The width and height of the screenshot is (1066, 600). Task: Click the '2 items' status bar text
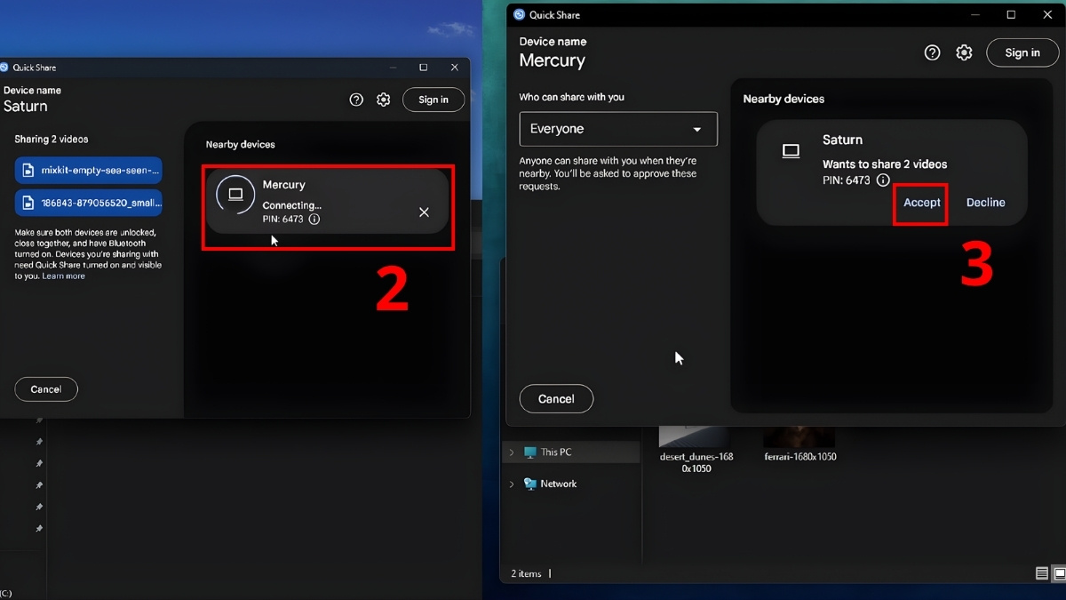527,573
